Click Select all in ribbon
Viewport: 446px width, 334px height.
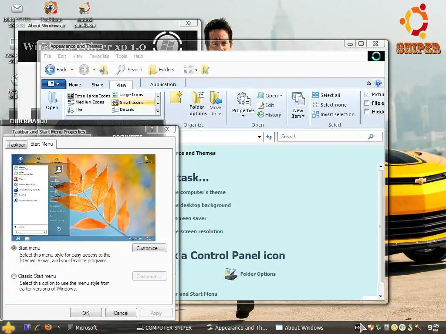[x=326, y=95]
